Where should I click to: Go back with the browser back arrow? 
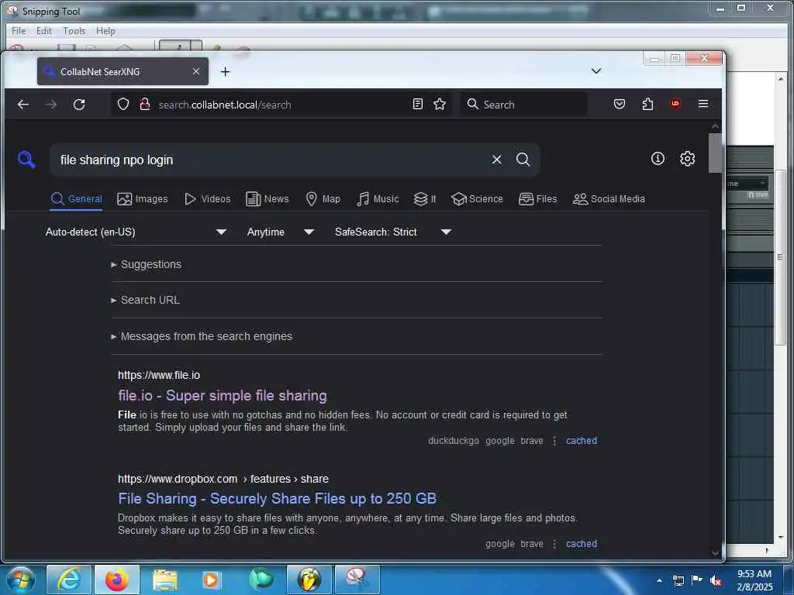tap(23, 105)
